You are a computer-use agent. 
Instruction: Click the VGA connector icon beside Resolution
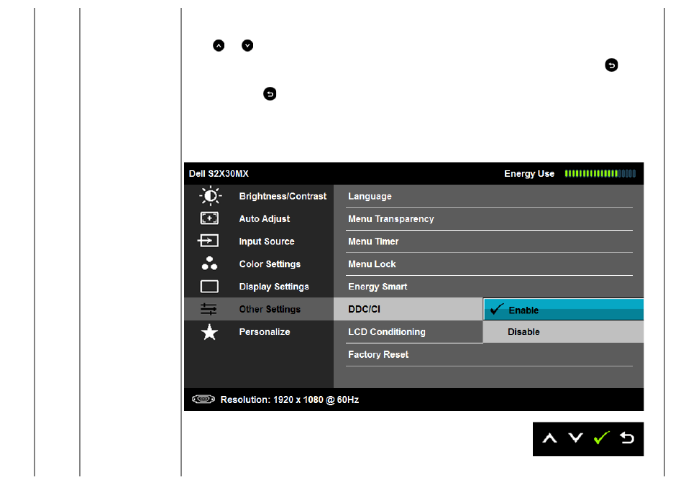point(203,399)
